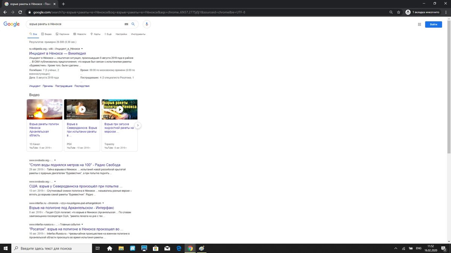Open the Причины sitelink
Screen dimensions: 451x253
48,86
